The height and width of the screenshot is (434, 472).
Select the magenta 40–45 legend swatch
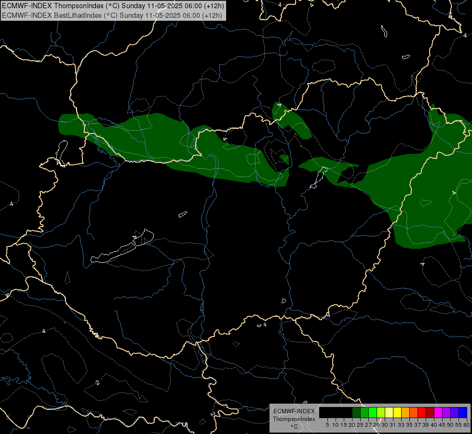[x=438, y=412]
